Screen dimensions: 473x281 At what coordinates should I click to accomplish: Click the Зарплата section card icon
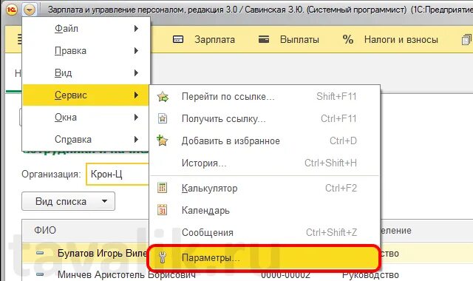(178, 39)
